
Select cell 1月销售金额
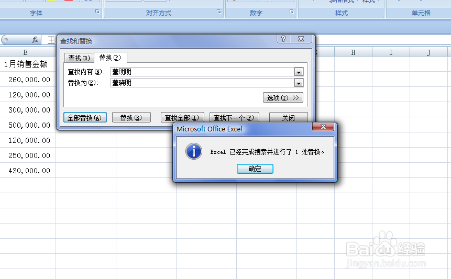[x=28, y=64]
